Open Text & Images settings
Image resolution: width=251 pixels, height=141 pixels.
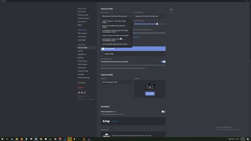click(x=82, y=64)
